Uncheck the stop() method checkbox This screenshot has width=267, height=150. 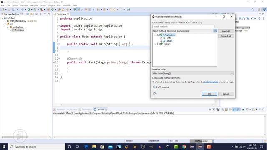[x=161, y=41]
